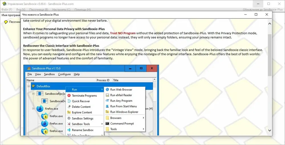The width and height of the screenshot is (285, 145).
Task: Expand the Tools submenu arrow
Action: (x=143, y=129)
